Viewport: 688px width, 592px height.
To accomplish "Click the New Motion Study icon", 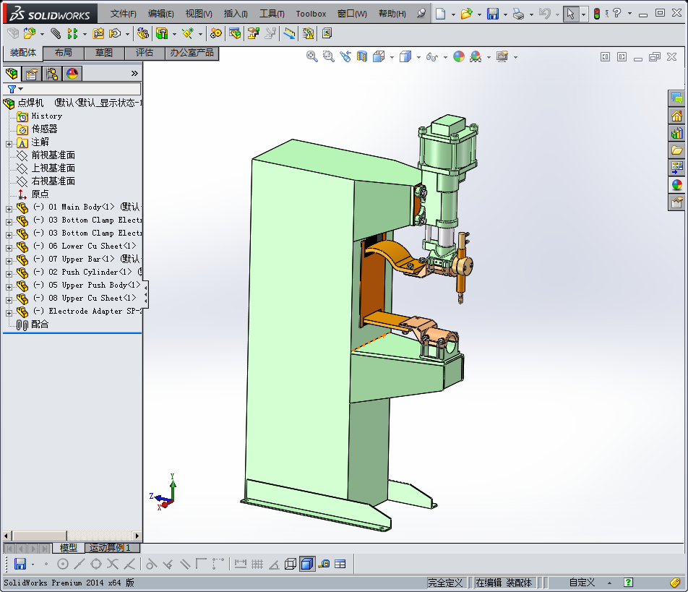I will pos(215,33).
